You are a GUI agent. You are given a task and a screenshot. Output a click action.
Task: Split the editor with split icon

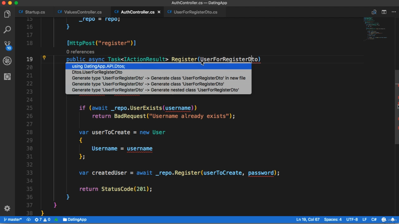(x=384, y=12)
